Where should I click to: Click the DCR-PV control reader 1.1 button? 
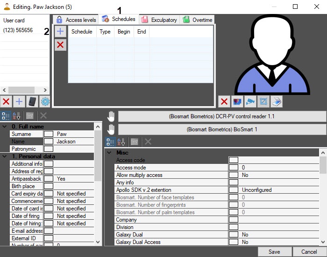click(222, 116)
